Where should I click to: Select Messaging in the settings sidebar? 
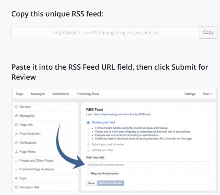click(x=46, y=116)
